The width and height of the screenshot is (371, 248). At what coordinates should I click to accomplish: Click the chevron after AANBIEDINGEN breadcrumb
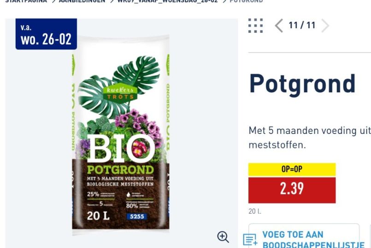[x=112, y=1]
